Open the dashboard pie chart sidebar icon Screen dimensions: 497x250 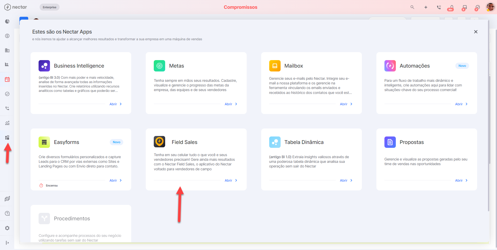[7, 21]
